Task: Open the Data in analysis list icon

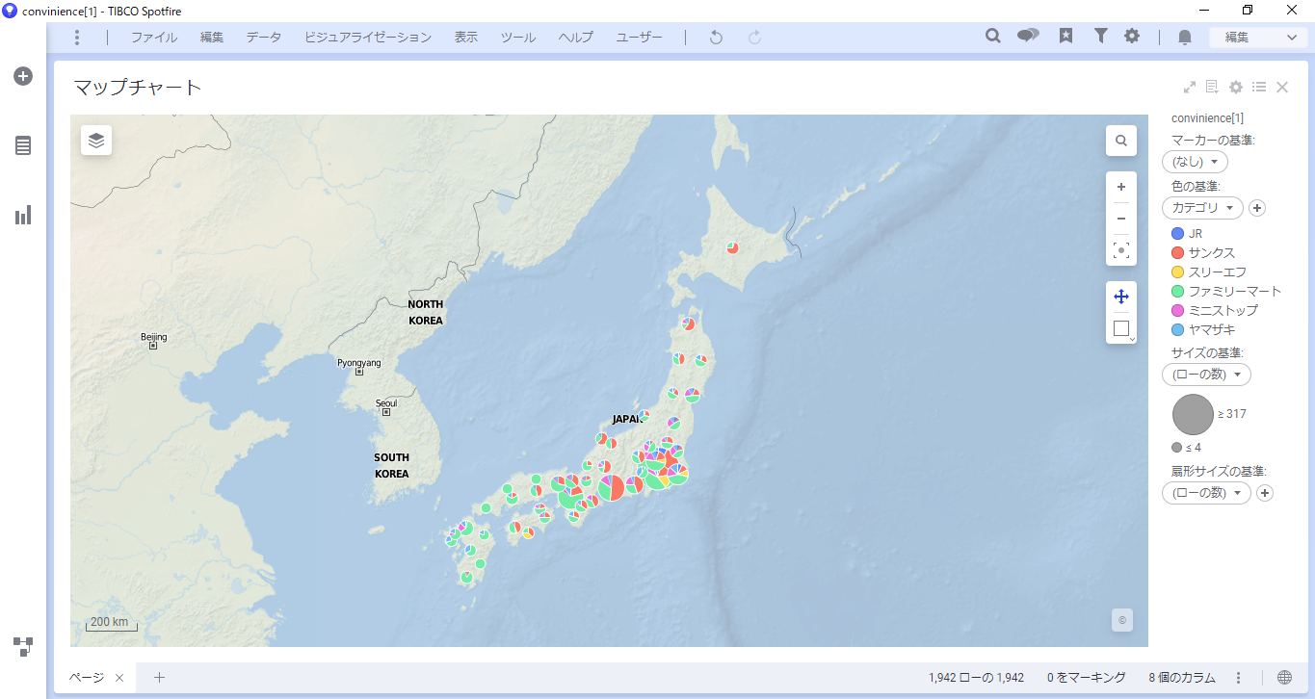Action: [23, 145]
